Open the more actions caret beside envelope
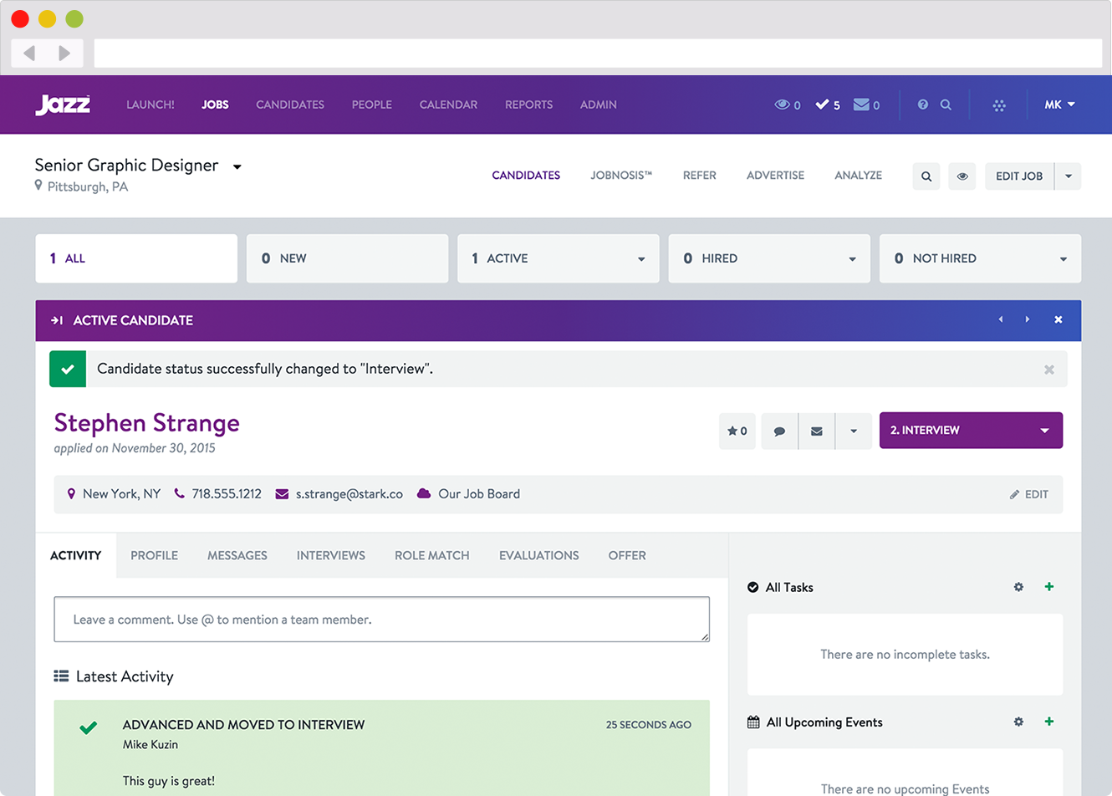Image resolution: width=1112 pixels, height=796 pixels. tap(854, 431)
